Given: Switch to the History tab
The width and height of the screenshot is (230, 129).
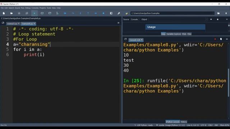Looking at the screenshot, I should coord(184,122).
